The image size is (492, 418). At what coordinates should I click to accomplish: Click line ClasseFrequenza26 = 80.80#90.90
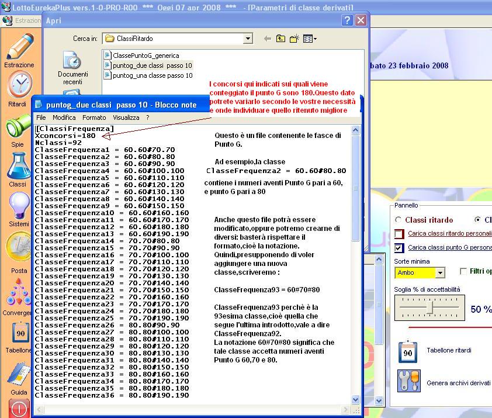107,325
